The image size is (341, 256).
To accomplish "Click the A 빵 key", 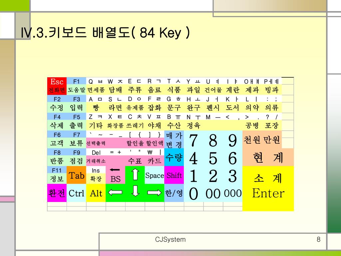I will click(96, 104).
